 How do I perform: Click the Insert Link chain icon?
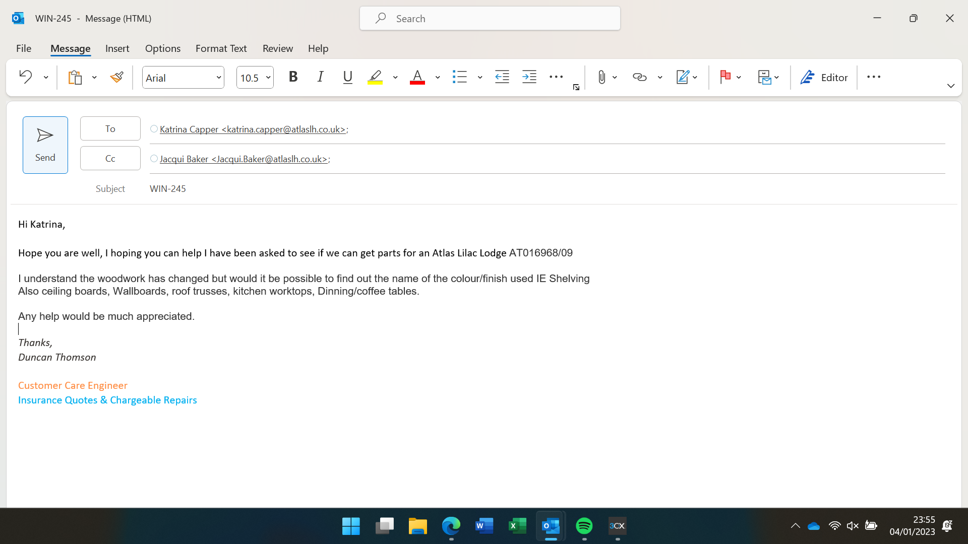[x=639, y=77]
